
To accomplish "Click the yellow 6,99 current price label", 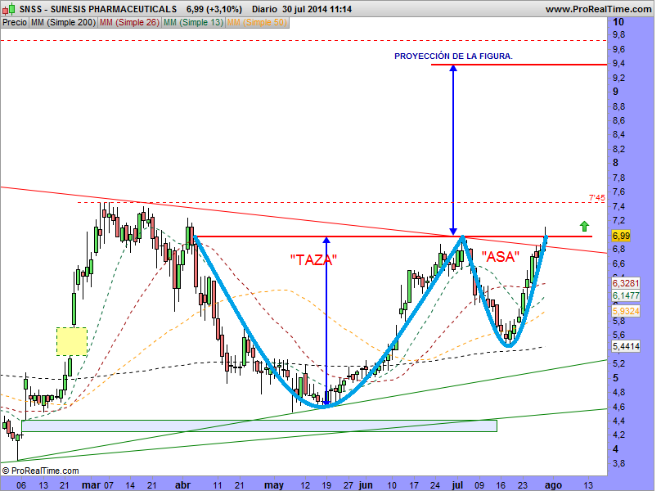I will (x=621, y=236).
